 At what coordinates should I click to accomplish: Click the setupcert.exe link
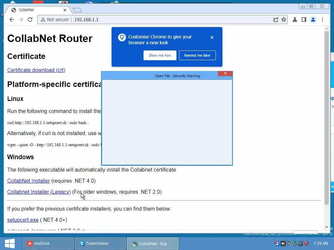[23, 220]
